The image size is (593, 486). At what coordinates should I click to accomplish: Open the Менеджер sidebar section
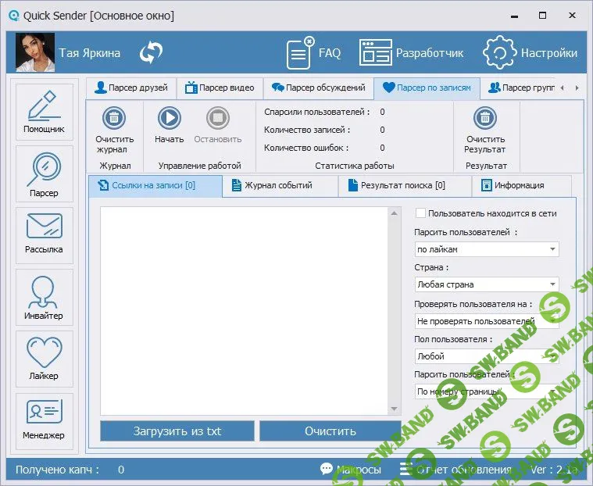click(45, 421)
